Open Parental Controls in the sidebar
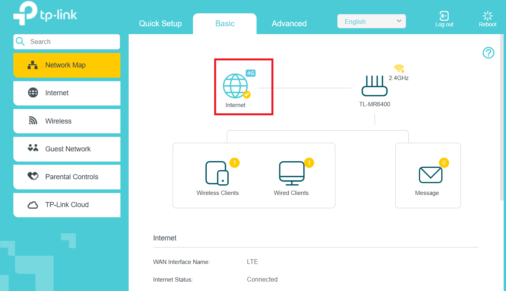506x291 pixels. pyautogui.click(x=67, y=177)
